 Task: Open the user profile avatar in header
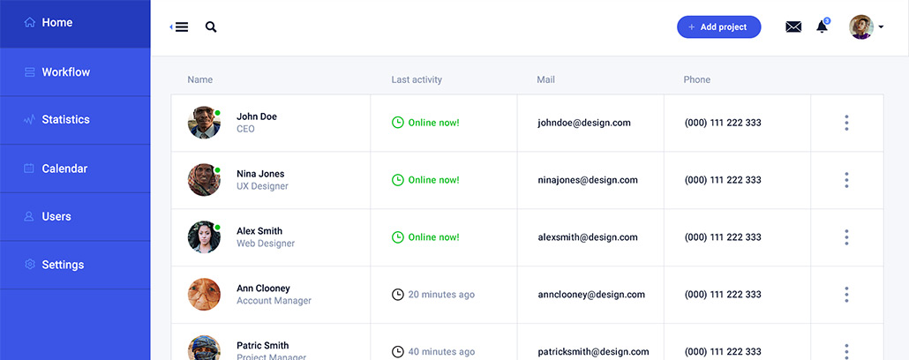click(x=860, y=26)
